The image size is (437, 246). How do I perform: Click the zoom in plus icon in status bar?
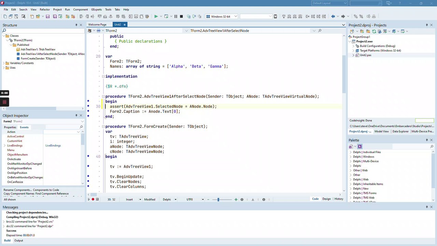pyautogui.click(x=236, y=200)
